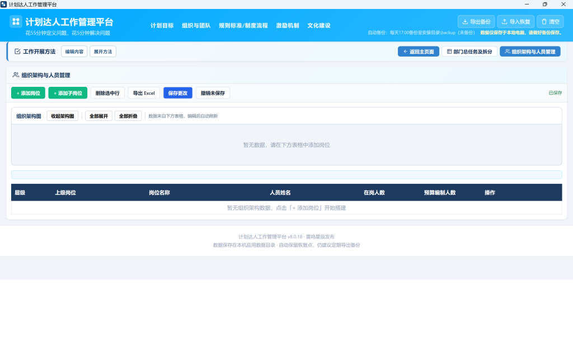Viewport: 573px width, 363px height.
Task: Click the platform logo grid icon
Action: point(16,22)
